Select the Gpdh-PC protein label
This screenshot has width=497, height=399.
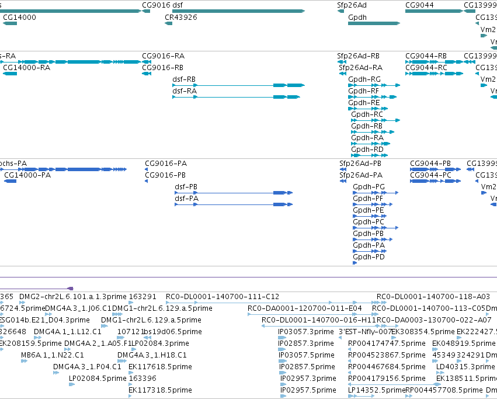[369, 222]
